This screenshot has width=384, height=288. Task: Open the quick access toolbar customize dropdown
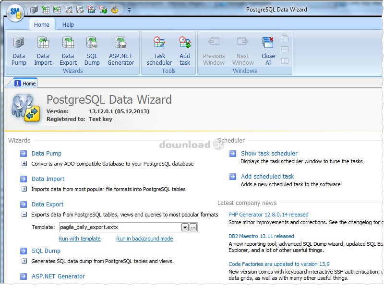129,10
